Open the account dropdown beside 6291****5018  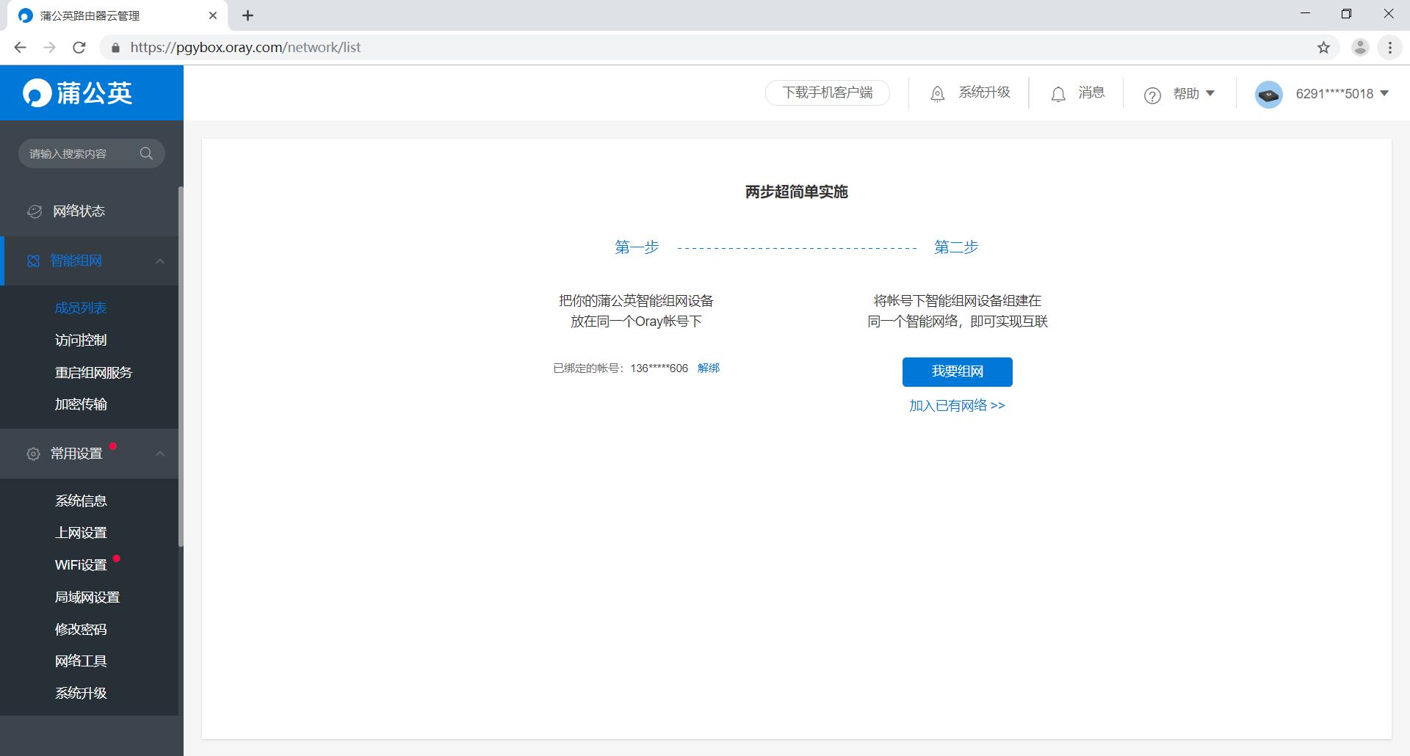click(1384, 94)
